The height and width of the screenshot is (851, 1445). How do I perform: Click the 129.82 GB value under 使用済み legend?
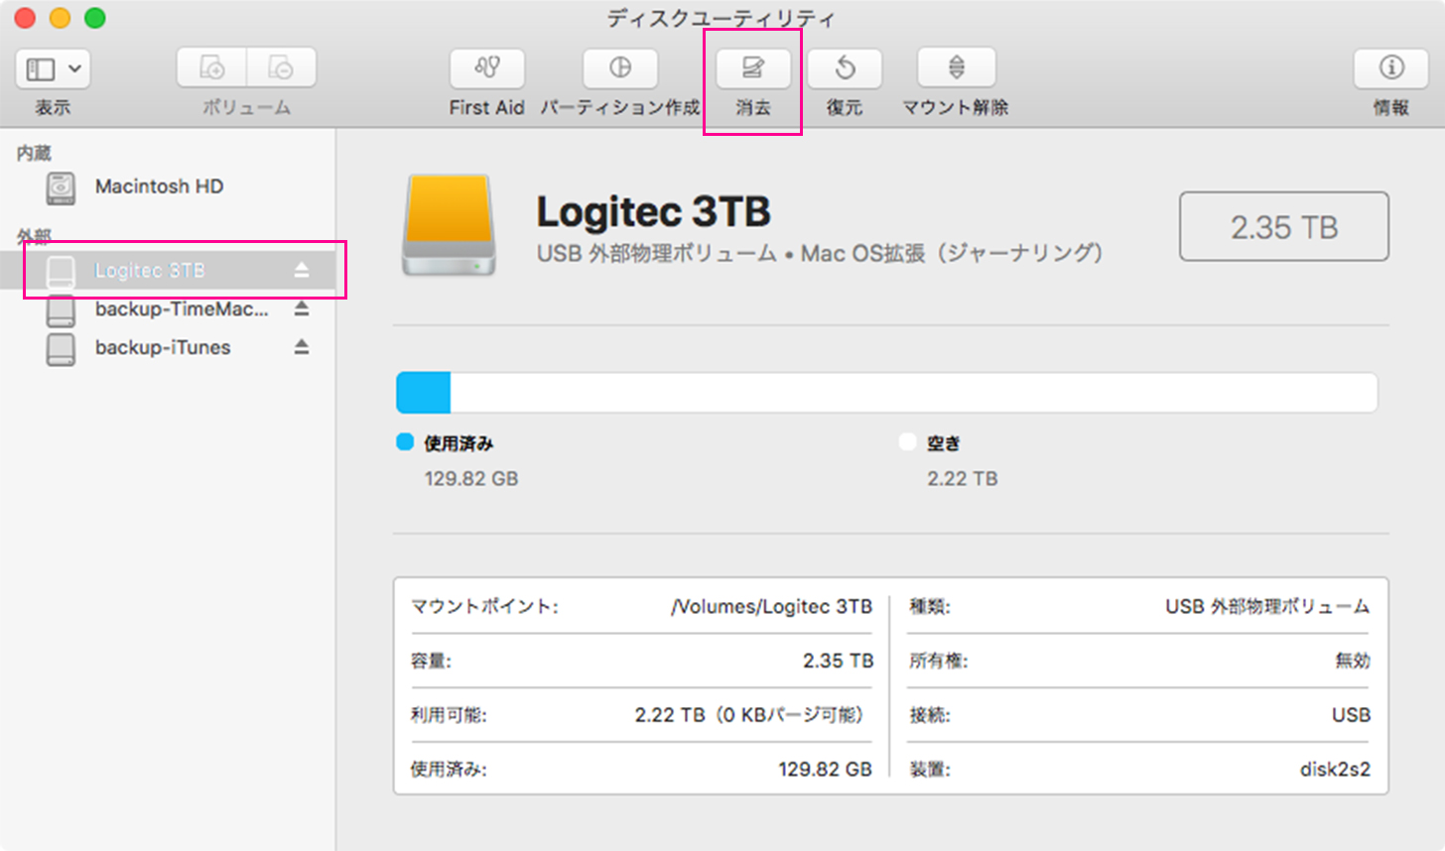pos(471,479)
